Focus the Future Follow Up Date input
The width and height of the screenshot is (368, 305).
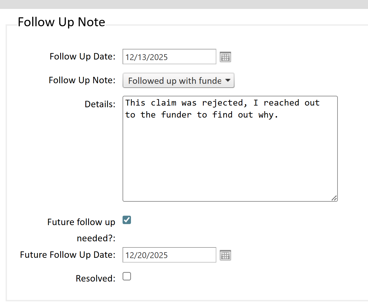point(169,255)
